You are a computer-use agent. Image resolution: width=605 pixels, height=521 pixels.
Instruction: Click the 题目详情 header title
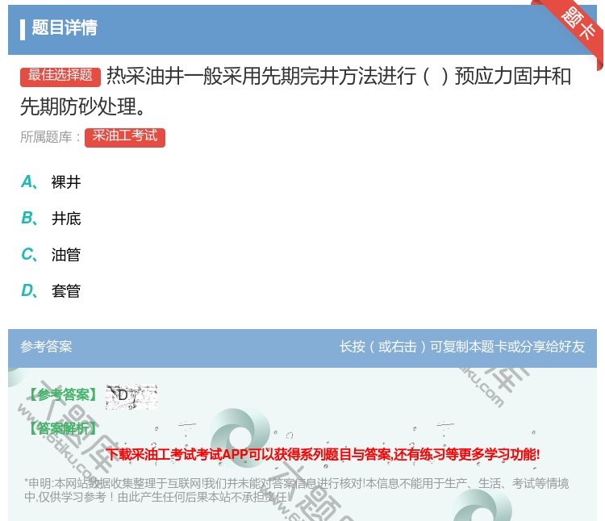pos(65,27)
